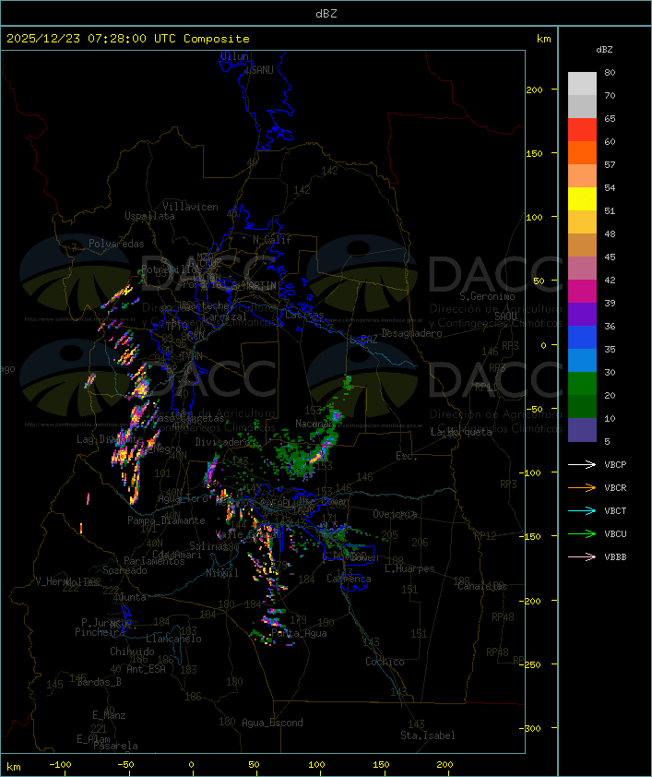Click the white VBCP arrow icon

coord(582,464)
